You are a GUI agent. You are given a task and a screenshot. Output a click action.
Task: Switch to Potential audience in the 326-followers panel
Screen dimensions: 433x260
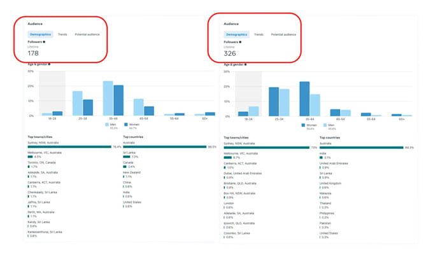coord(283,34)
